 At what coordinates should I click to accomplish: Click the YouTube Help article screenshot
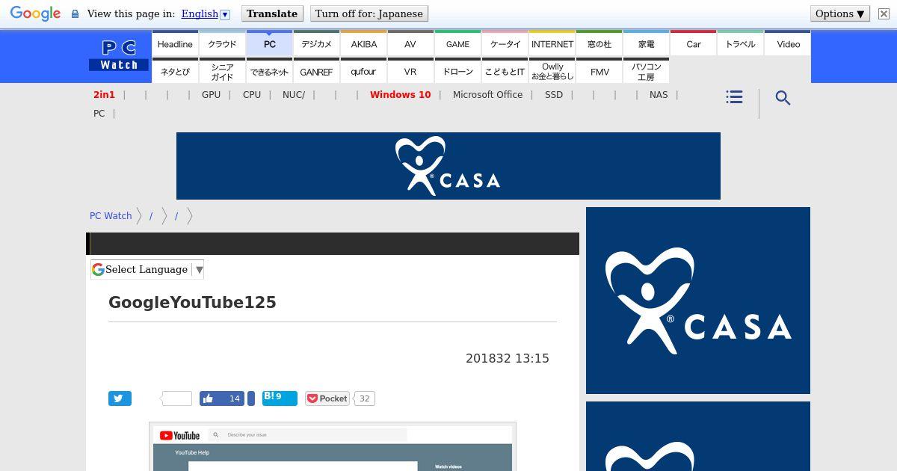tap(333, 447)
